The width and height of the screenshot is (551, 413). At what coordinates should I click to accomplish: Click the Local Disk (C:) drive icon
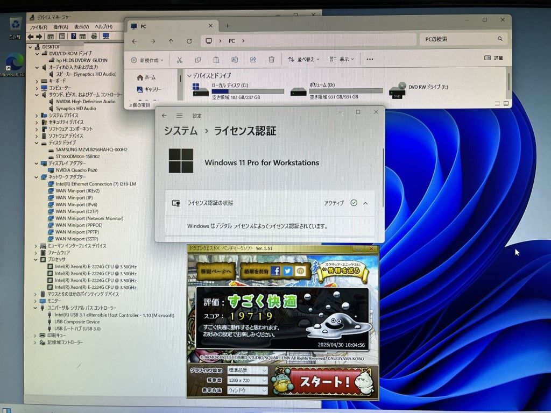click(x=200, y=90)
